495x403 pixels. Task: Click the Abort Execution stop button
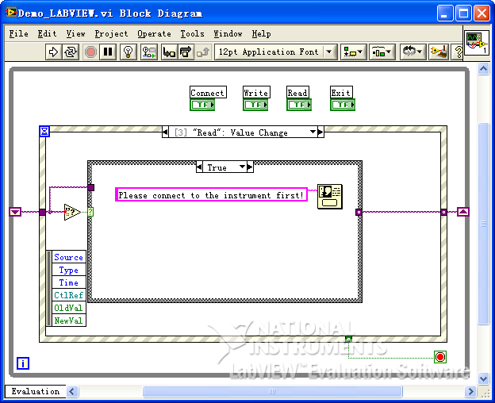click(x=90, y=52)
